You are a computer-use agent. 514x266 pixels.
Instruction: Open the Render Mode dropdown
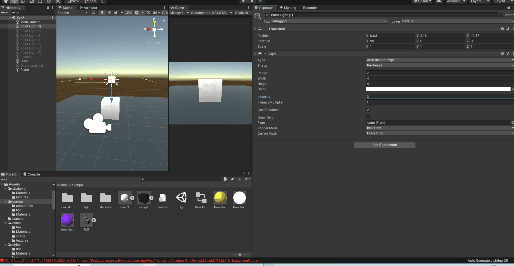pos(439,128)
